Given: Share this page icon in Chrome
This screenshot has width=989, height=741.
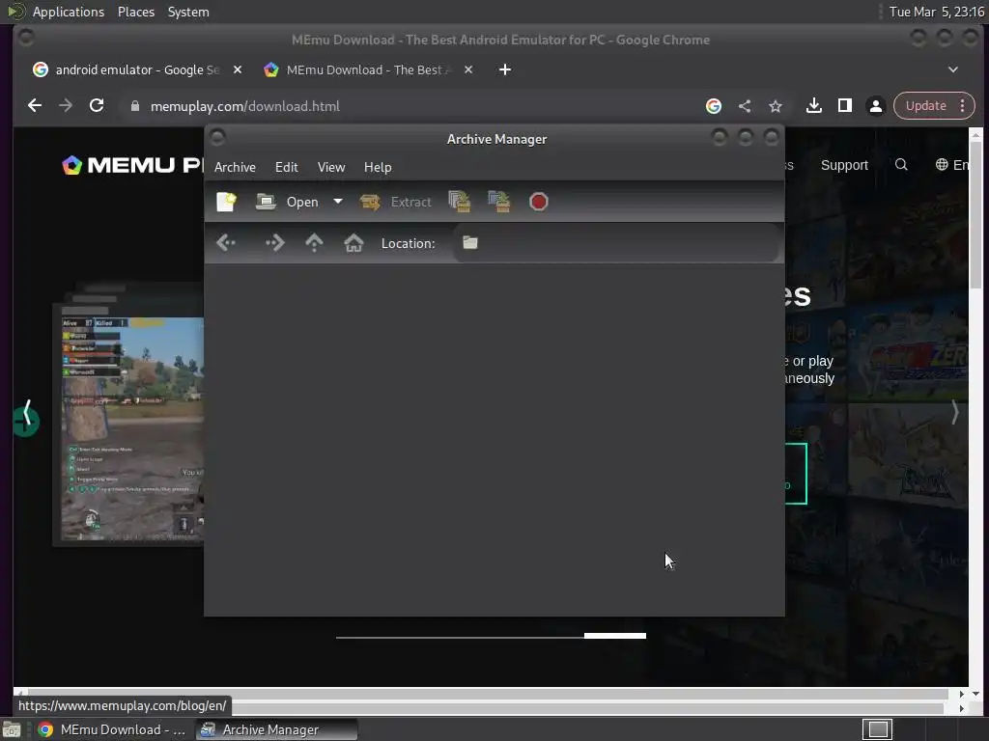Looking at the screenshot, I should click(745, 106).
